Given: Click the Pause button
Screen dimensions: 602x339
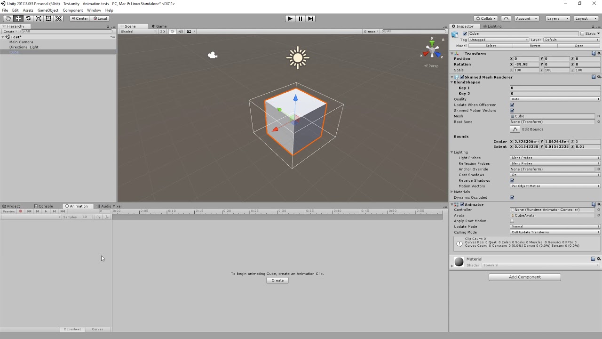Looking at the screenshot, I should [x=301, y=18].
